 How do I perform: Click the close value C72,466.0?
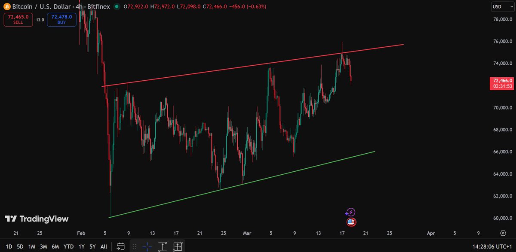pyautogui.click(x=215, y=6)
